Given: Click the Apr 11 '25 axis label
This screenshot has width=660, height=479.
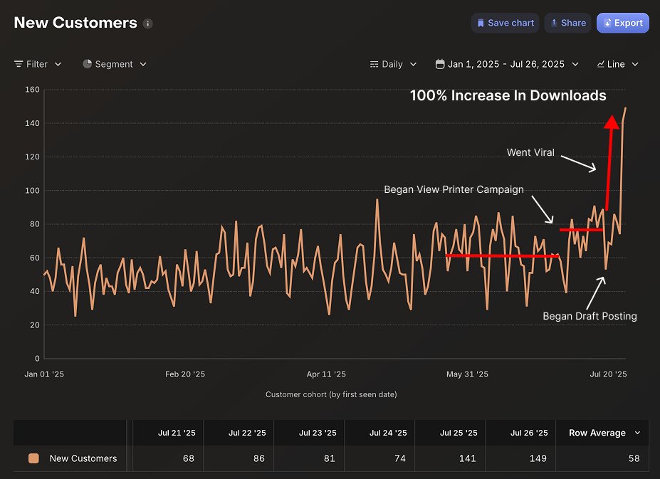Looking at the screenshot, I should coord(326,374).
